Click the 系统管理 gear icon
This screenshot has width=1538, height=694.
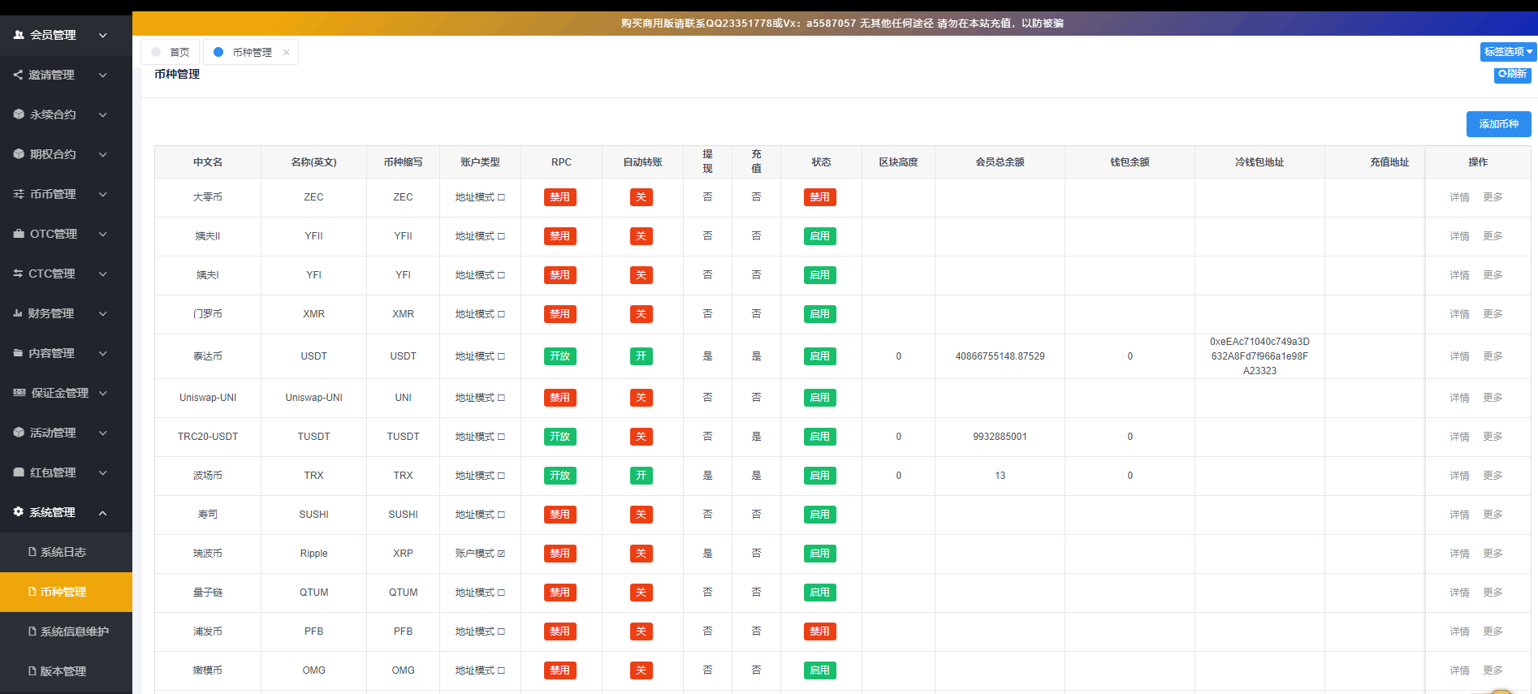point(19,512)
